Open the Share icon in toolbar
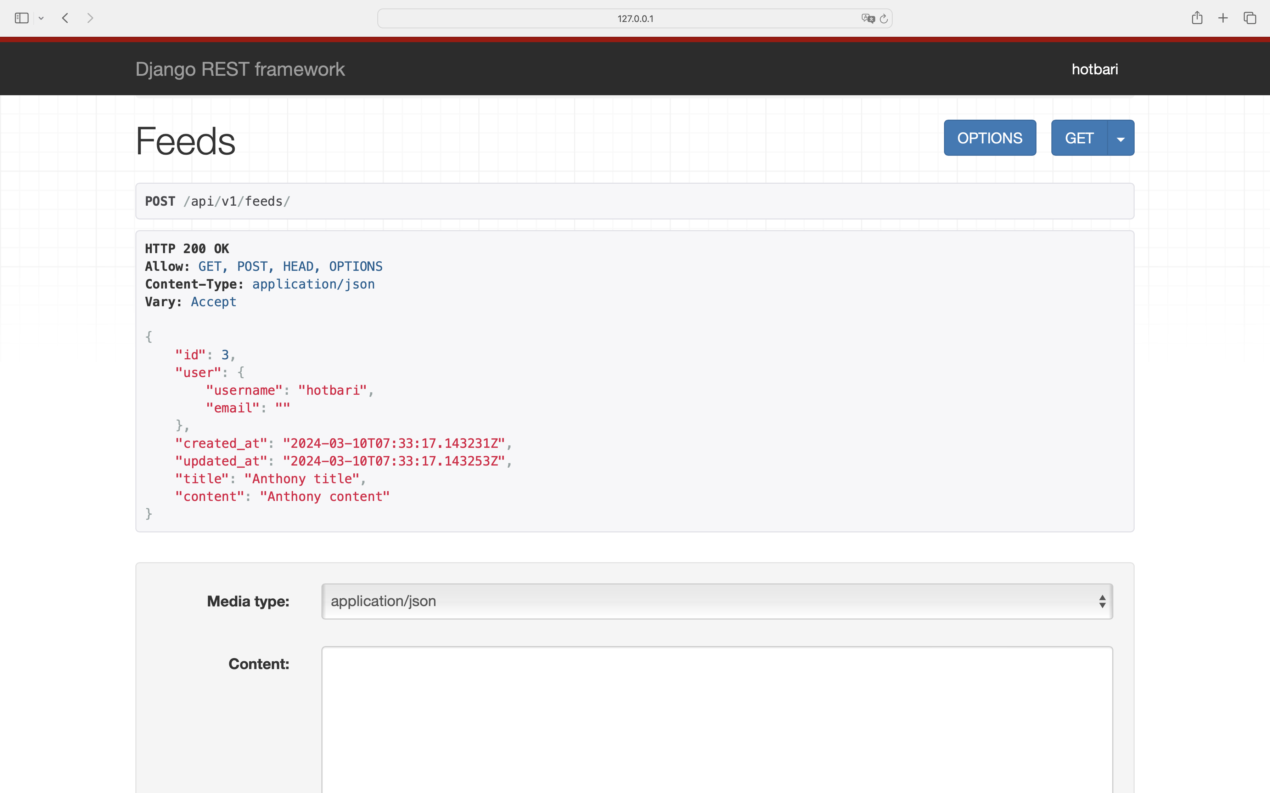Viewport: 1270px width, 793px height. (1197, 18)
